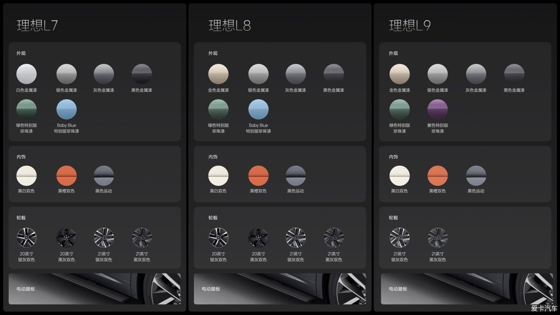The image size is (560, 315).
Task: Choose Baby Blue paint for 理想L7
Action: (x=66, y=109)
